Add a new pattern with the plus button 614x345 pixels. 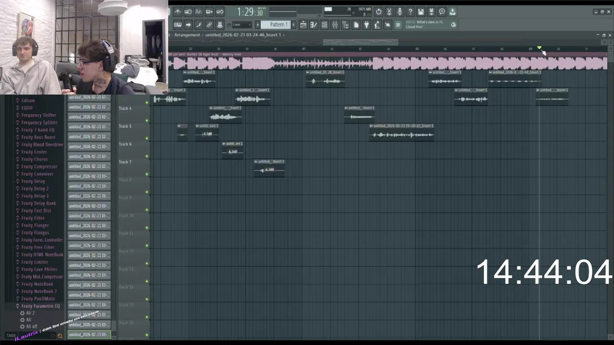(x=295, y=24)
